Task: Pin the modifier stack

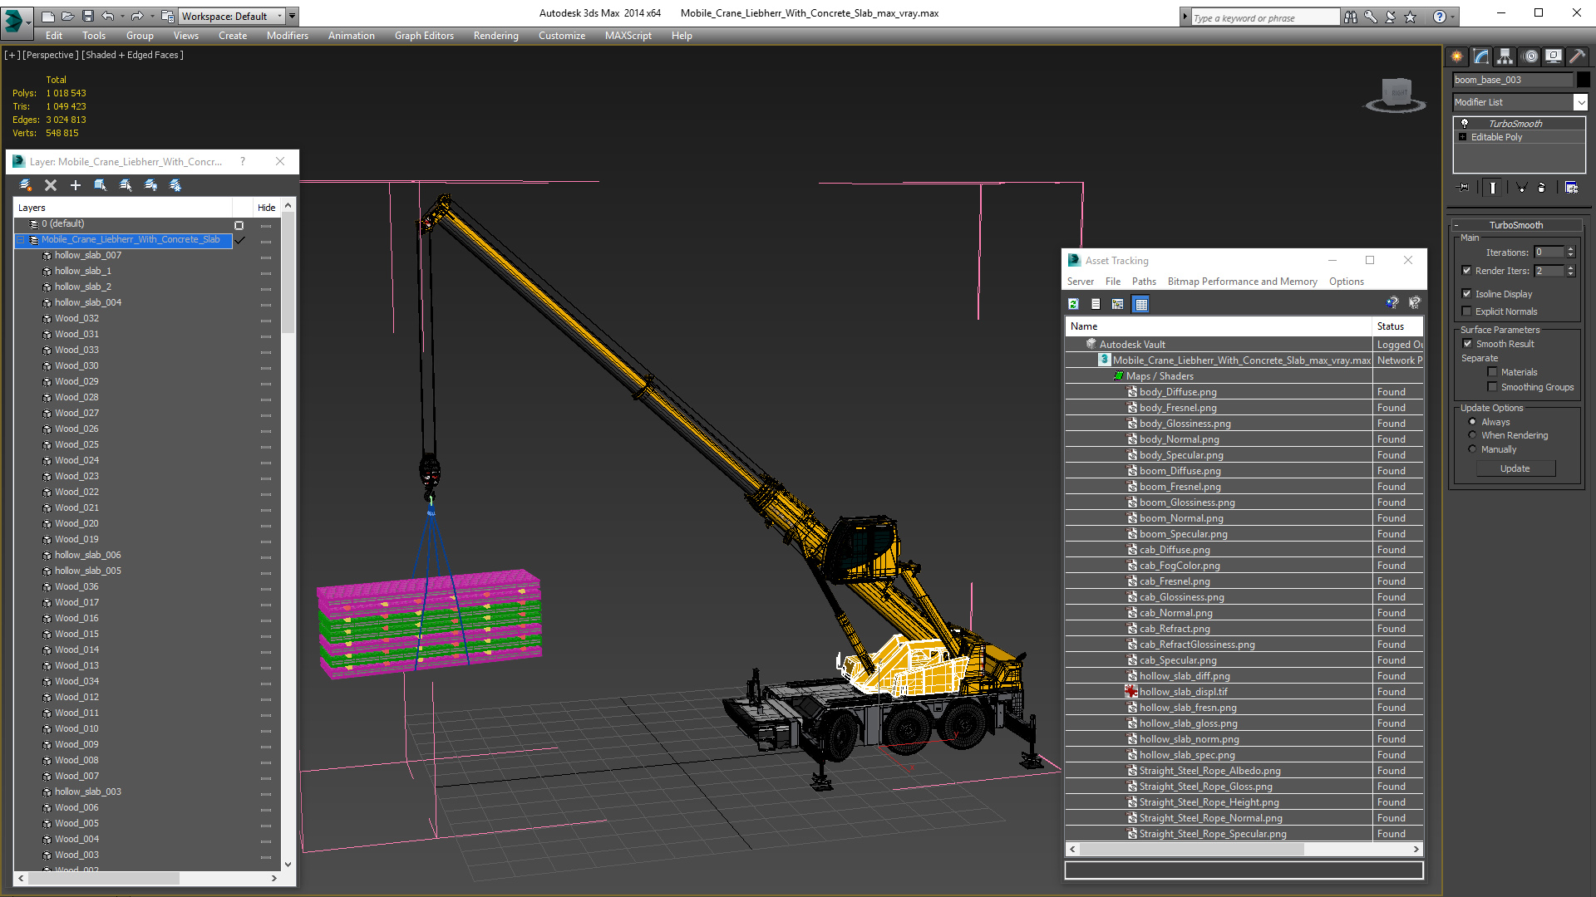Action: tap(1464, 188)
